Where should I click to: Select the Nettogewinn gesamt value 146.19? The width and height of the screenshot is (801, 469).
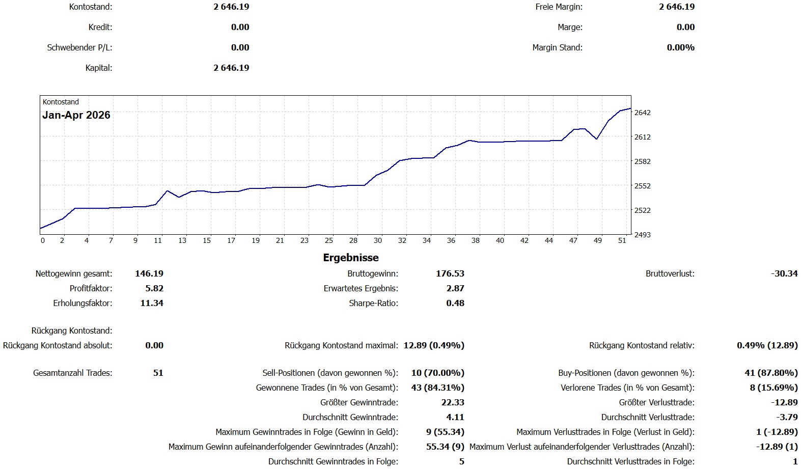coord(149,273)
